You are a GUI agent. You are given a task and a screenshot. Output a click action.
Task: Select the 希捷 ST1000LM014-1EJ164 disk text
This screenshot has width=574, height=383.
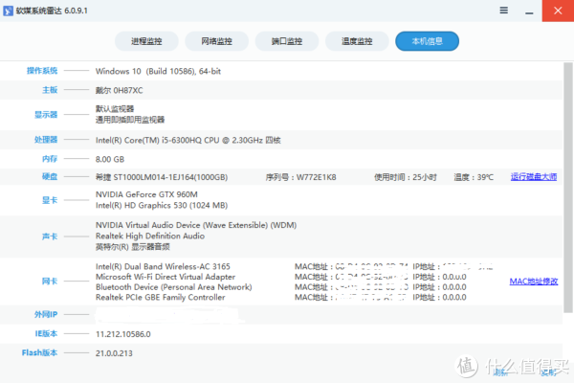click(x=162, y=177)
